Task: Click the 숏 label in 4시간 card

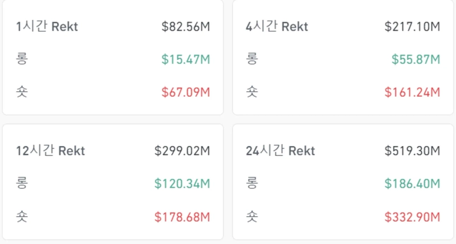Action: pos(252,92)
